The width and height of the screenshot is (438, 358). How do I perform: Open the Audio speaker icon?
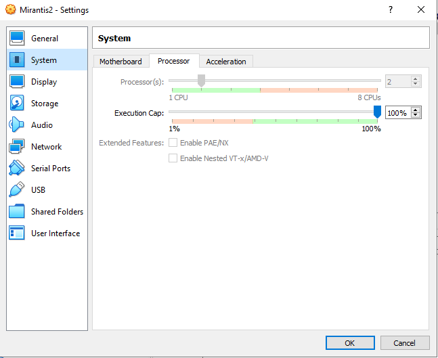[17, 125]
